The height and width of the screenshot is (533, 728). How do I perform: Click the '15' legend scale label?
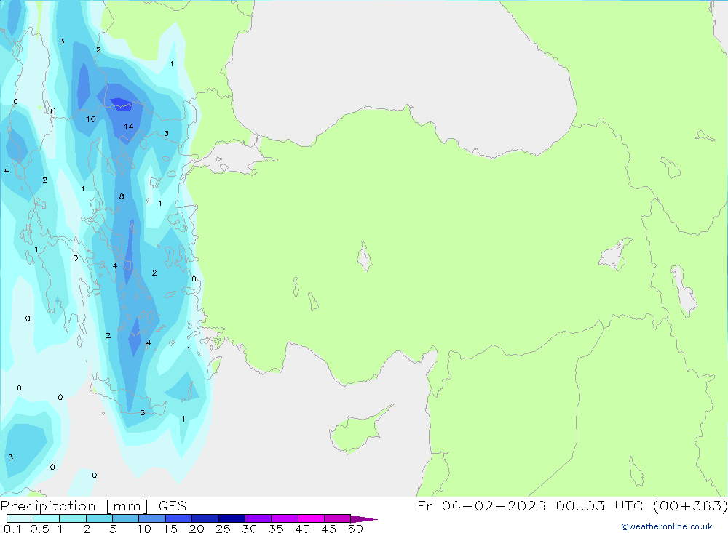tap(170, 529)
